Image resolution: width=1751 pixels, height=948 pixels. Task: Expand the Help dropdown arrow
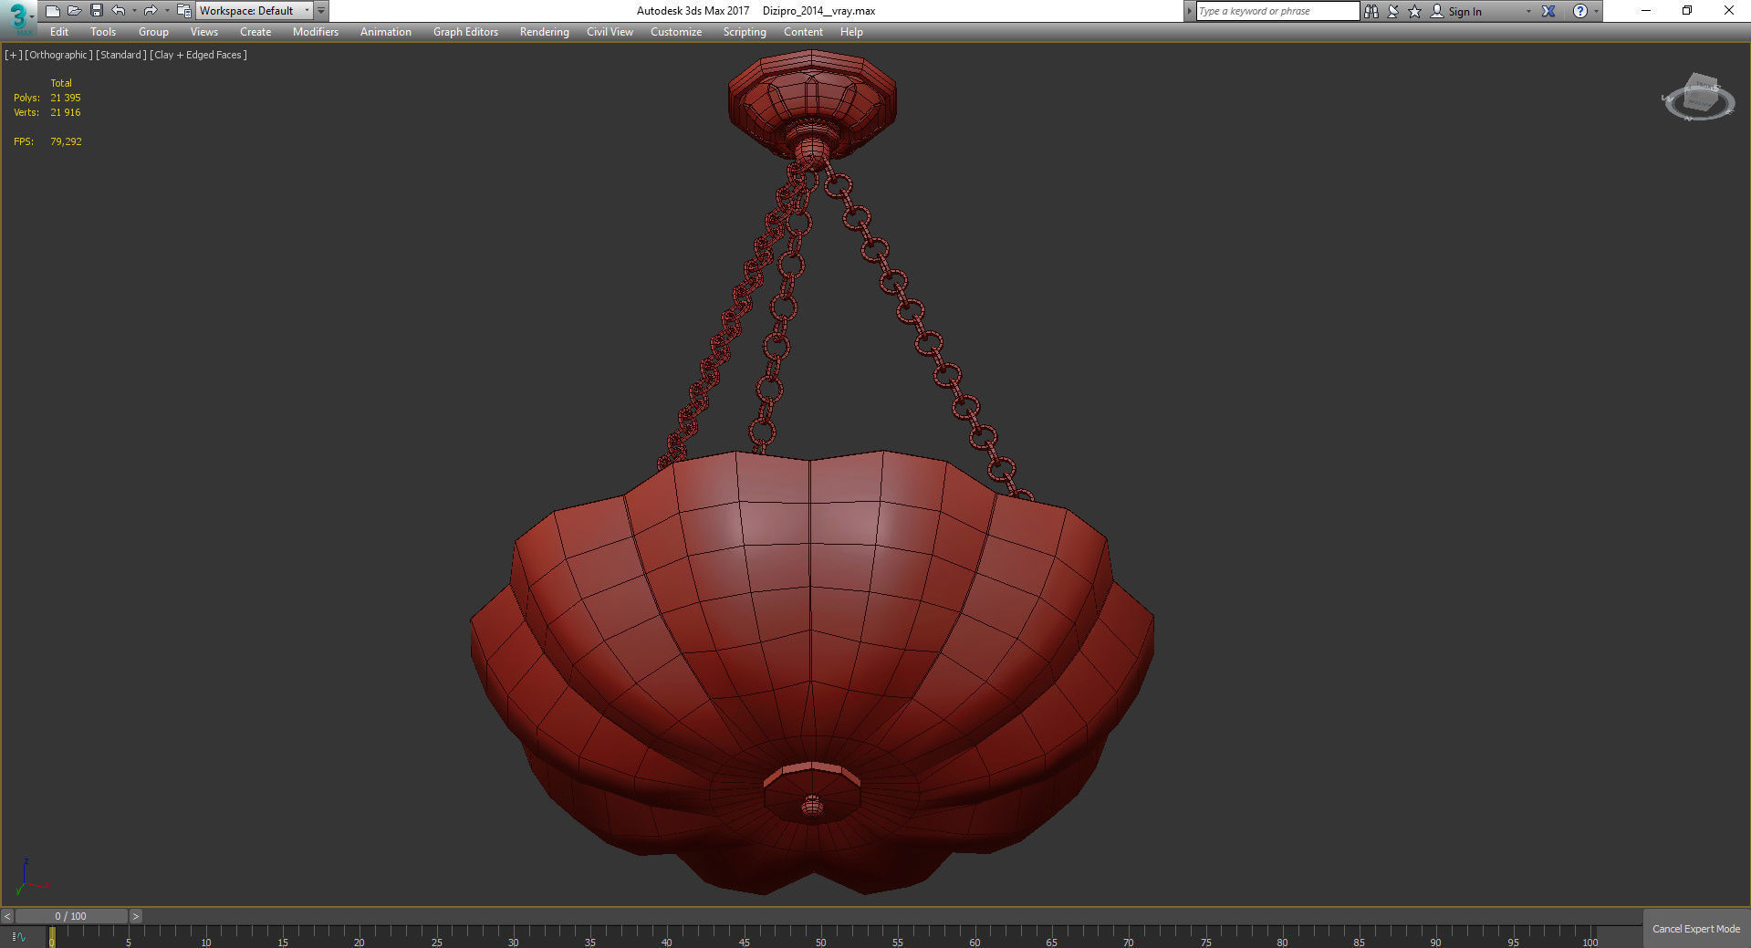coord(1596,11)
